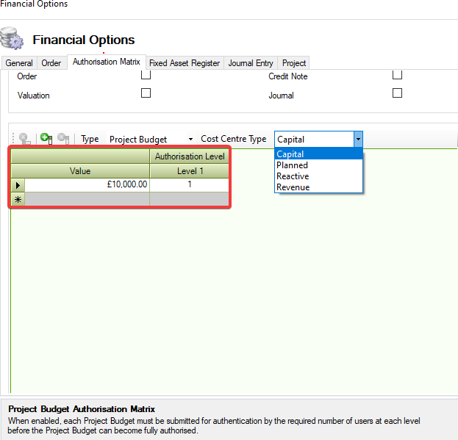Collapse the Cost Centre Type dropdown arrow
The image size is (458, 440).
tap(358, 139)
